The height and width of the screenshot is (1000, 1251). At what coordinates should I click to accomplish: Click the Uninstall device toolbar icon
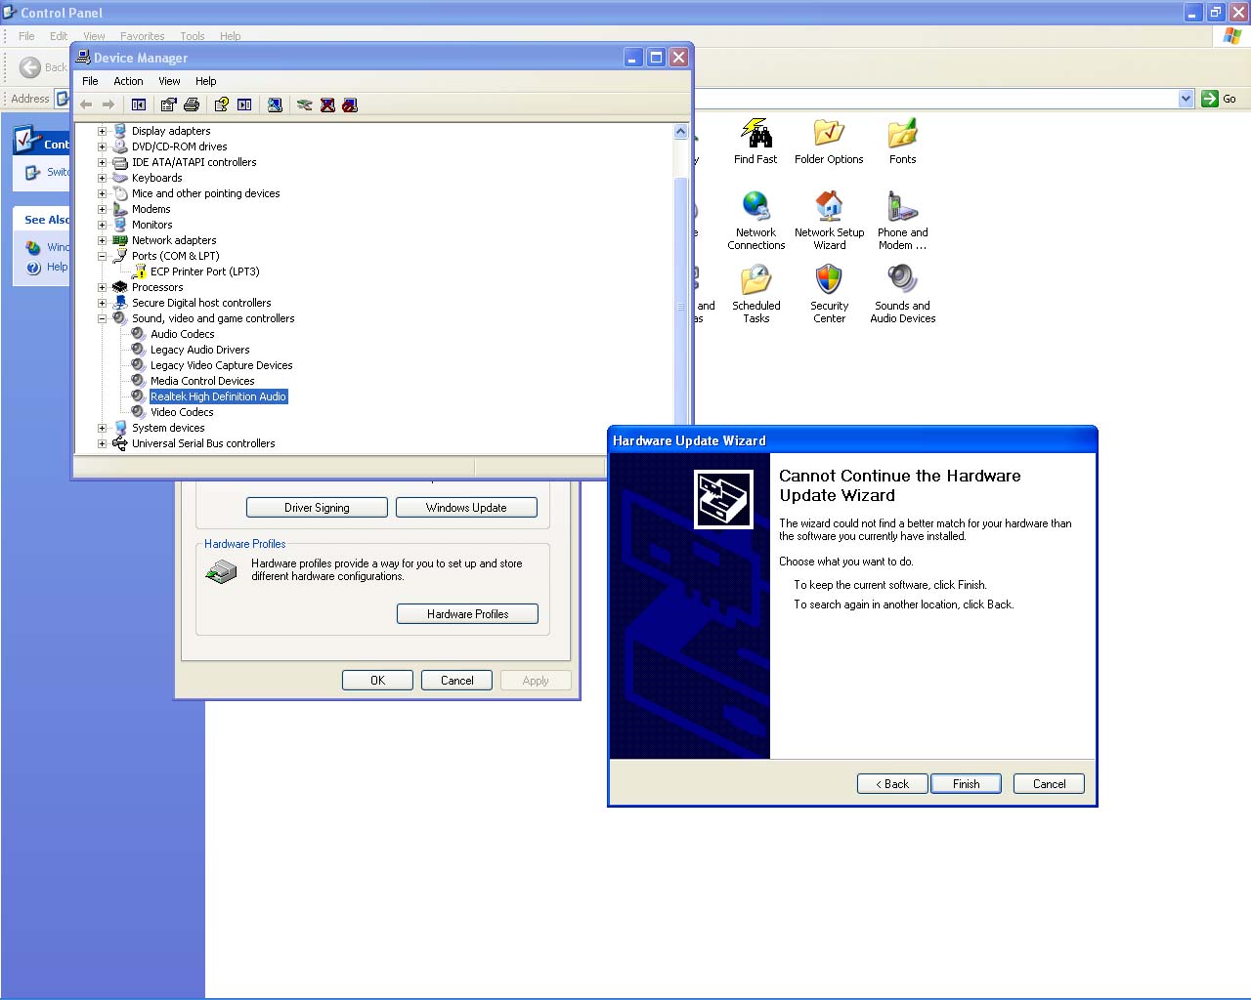pos(327,104)
